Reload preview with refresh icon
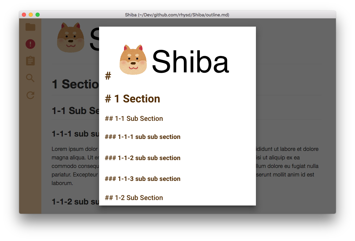The height and width of the screenshot is (241, 355). 30,95
